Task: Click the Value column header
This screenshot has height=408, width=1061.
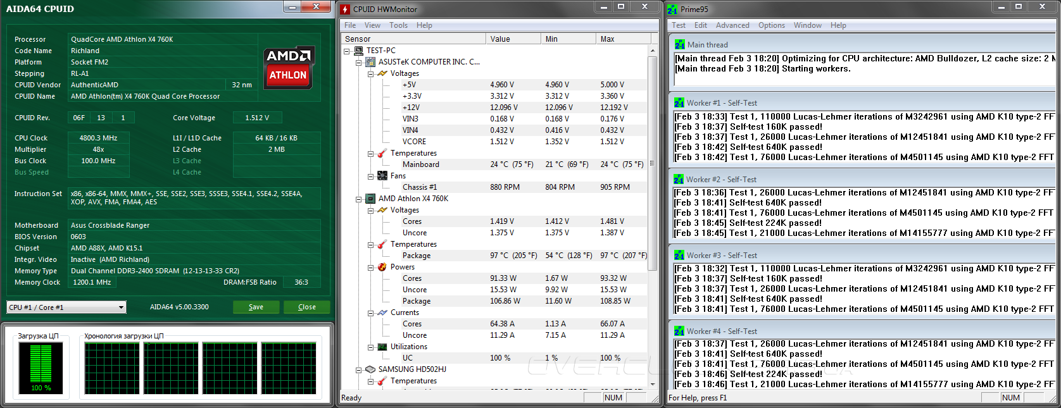Action: pyautogui.click(x=514, y=39)
